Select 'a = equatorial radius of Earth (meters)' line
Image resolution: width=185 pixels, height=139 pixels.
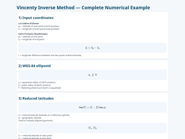click(x=37, y=82)
